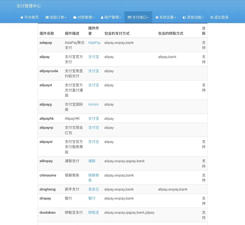
Task: Select 退出登录 to log out
Action: pyautogui.click(x=219, y=17)
